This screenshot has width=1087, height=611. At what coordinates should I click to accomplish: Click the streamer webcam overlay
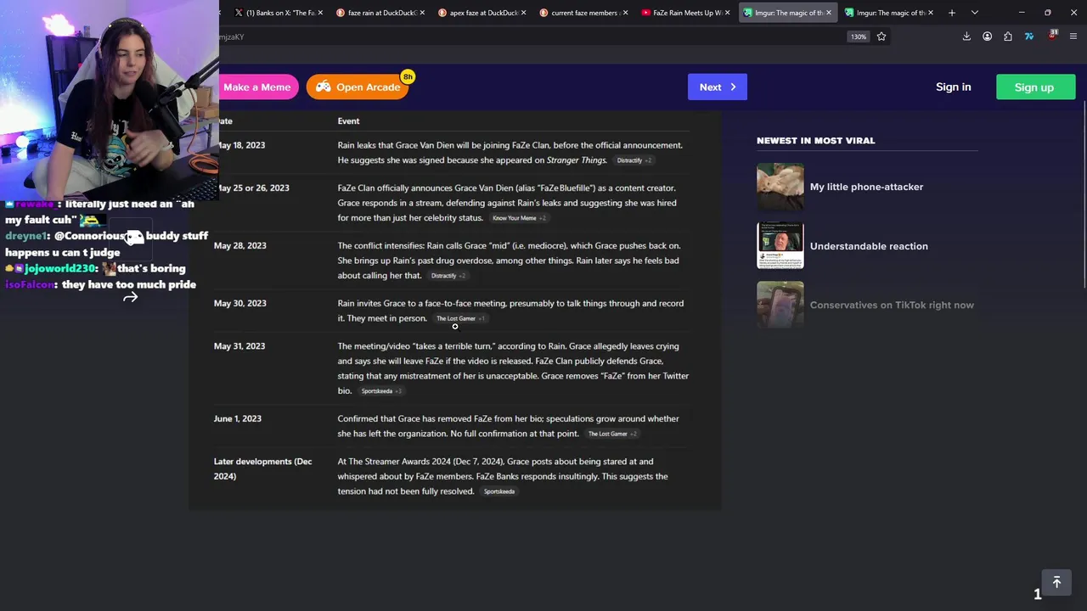coord(110,99)
